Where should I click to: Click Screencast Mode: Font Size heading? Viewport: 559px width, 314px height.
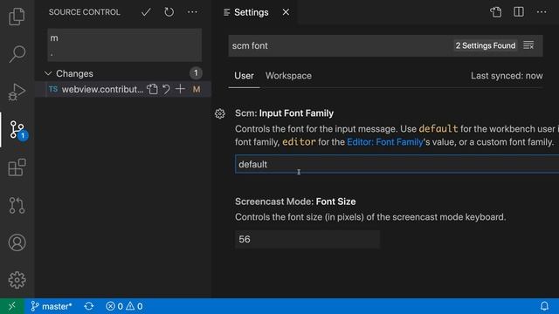pos(295,201)
